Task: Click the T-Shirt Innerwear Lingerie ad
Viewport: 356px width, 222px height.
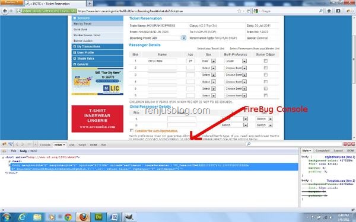Action: pos(97,119)
